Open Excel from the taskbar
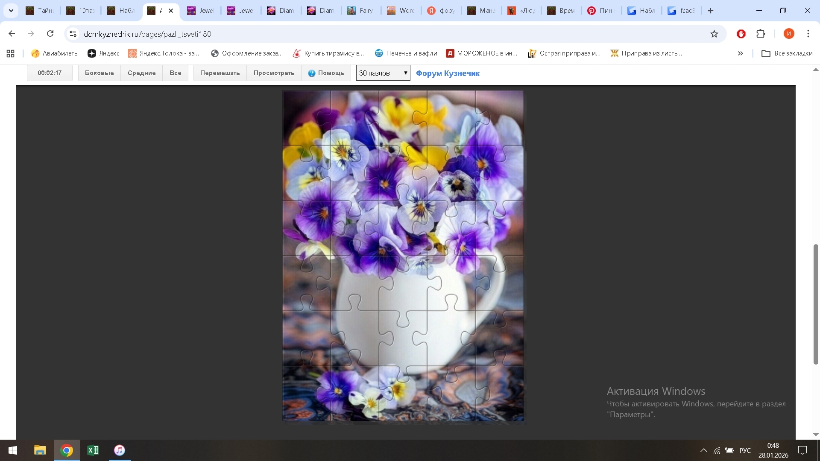 coord(93,450)
